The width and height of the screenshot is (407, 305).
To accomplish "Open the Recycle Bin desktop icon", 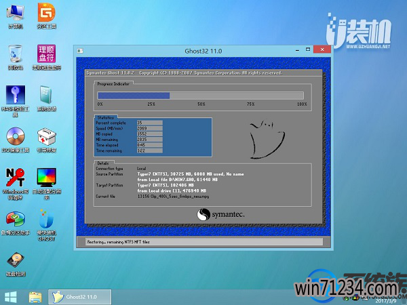I will 15,54.
